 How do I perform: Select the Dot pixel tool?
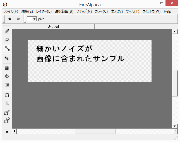7,48
